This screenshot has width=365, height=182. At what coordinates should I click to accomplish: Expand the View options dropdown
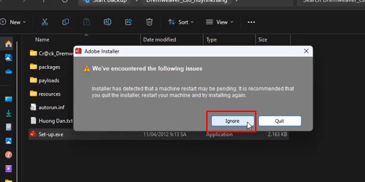pos(219,22)
